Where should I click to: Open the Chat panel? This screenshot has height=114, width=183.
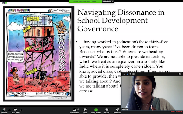[85, 111]
